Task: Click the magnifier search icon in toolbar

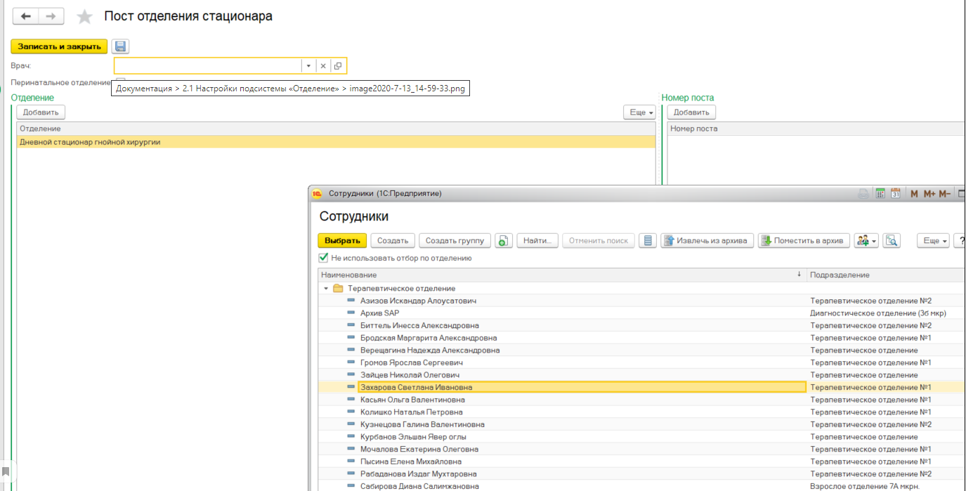Action: pyautogui.click(x=892, y=241)
